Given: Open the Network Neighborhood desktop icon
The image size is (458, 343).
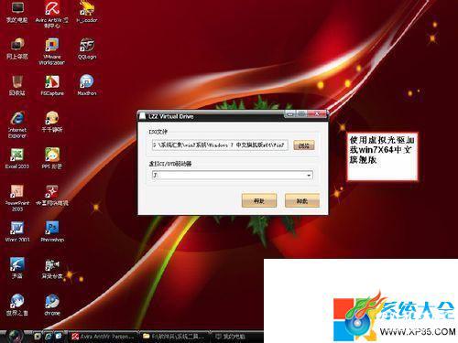Looking at the screenshot, I should click(17, 48).
